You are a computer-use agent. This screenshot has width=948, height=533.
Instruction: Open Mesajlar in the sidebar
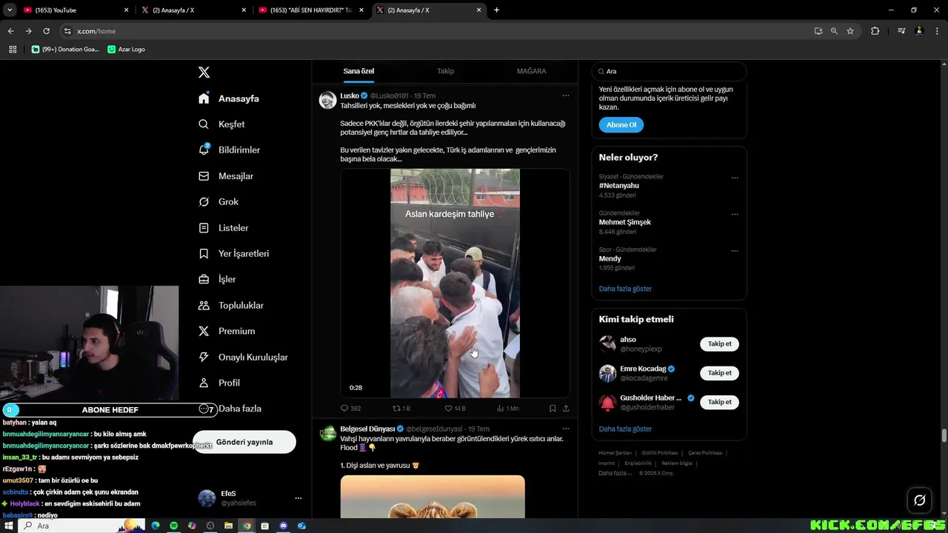226,176
